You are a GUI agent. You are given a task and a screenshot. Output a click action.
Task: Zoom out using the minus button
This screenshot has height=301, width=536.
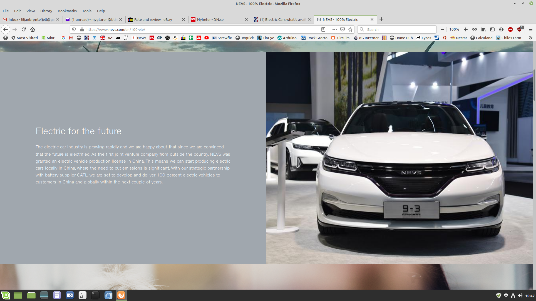[x=442, y=29]
